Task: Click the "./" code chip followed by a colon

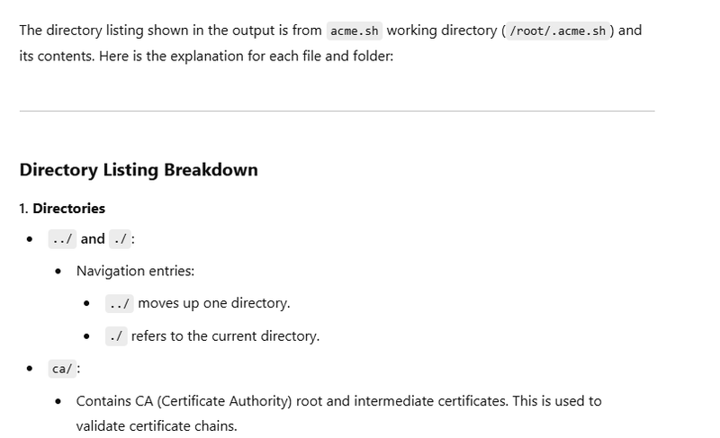Action: pos(120,239)
